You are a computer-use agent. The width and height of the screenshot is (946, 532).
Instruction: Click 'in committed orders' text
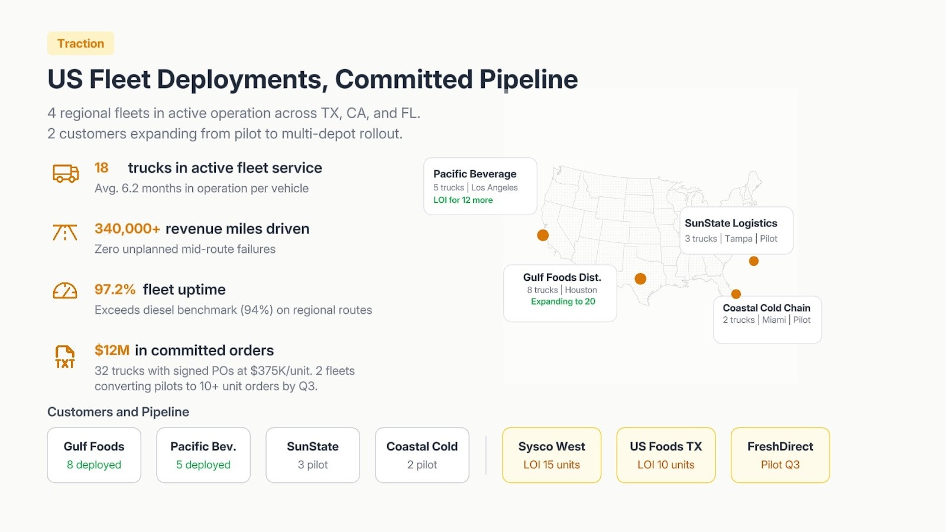coord(205,351)
